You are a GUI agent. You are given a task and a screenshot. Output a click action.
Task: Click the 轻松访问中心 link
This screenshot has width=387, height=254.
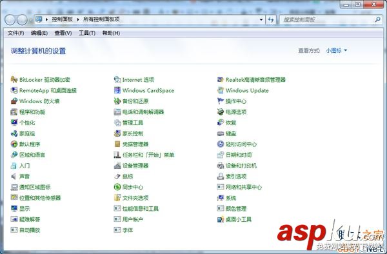241,144
